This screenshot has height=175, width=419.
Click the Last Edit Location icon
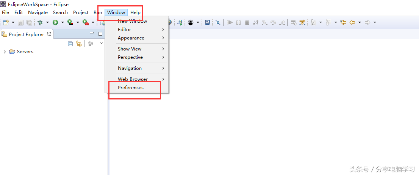click(x=343, y=22)
